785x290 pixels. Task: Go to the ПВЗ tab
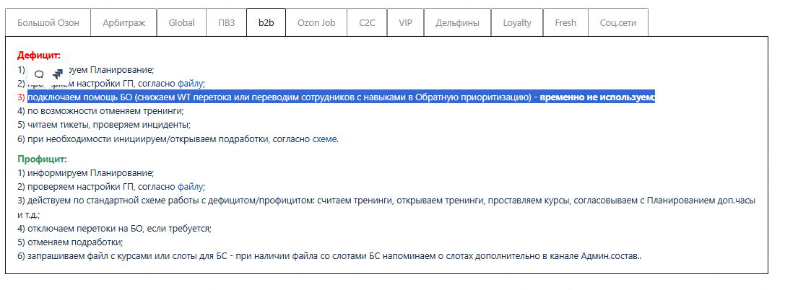[x=226, y=22]
